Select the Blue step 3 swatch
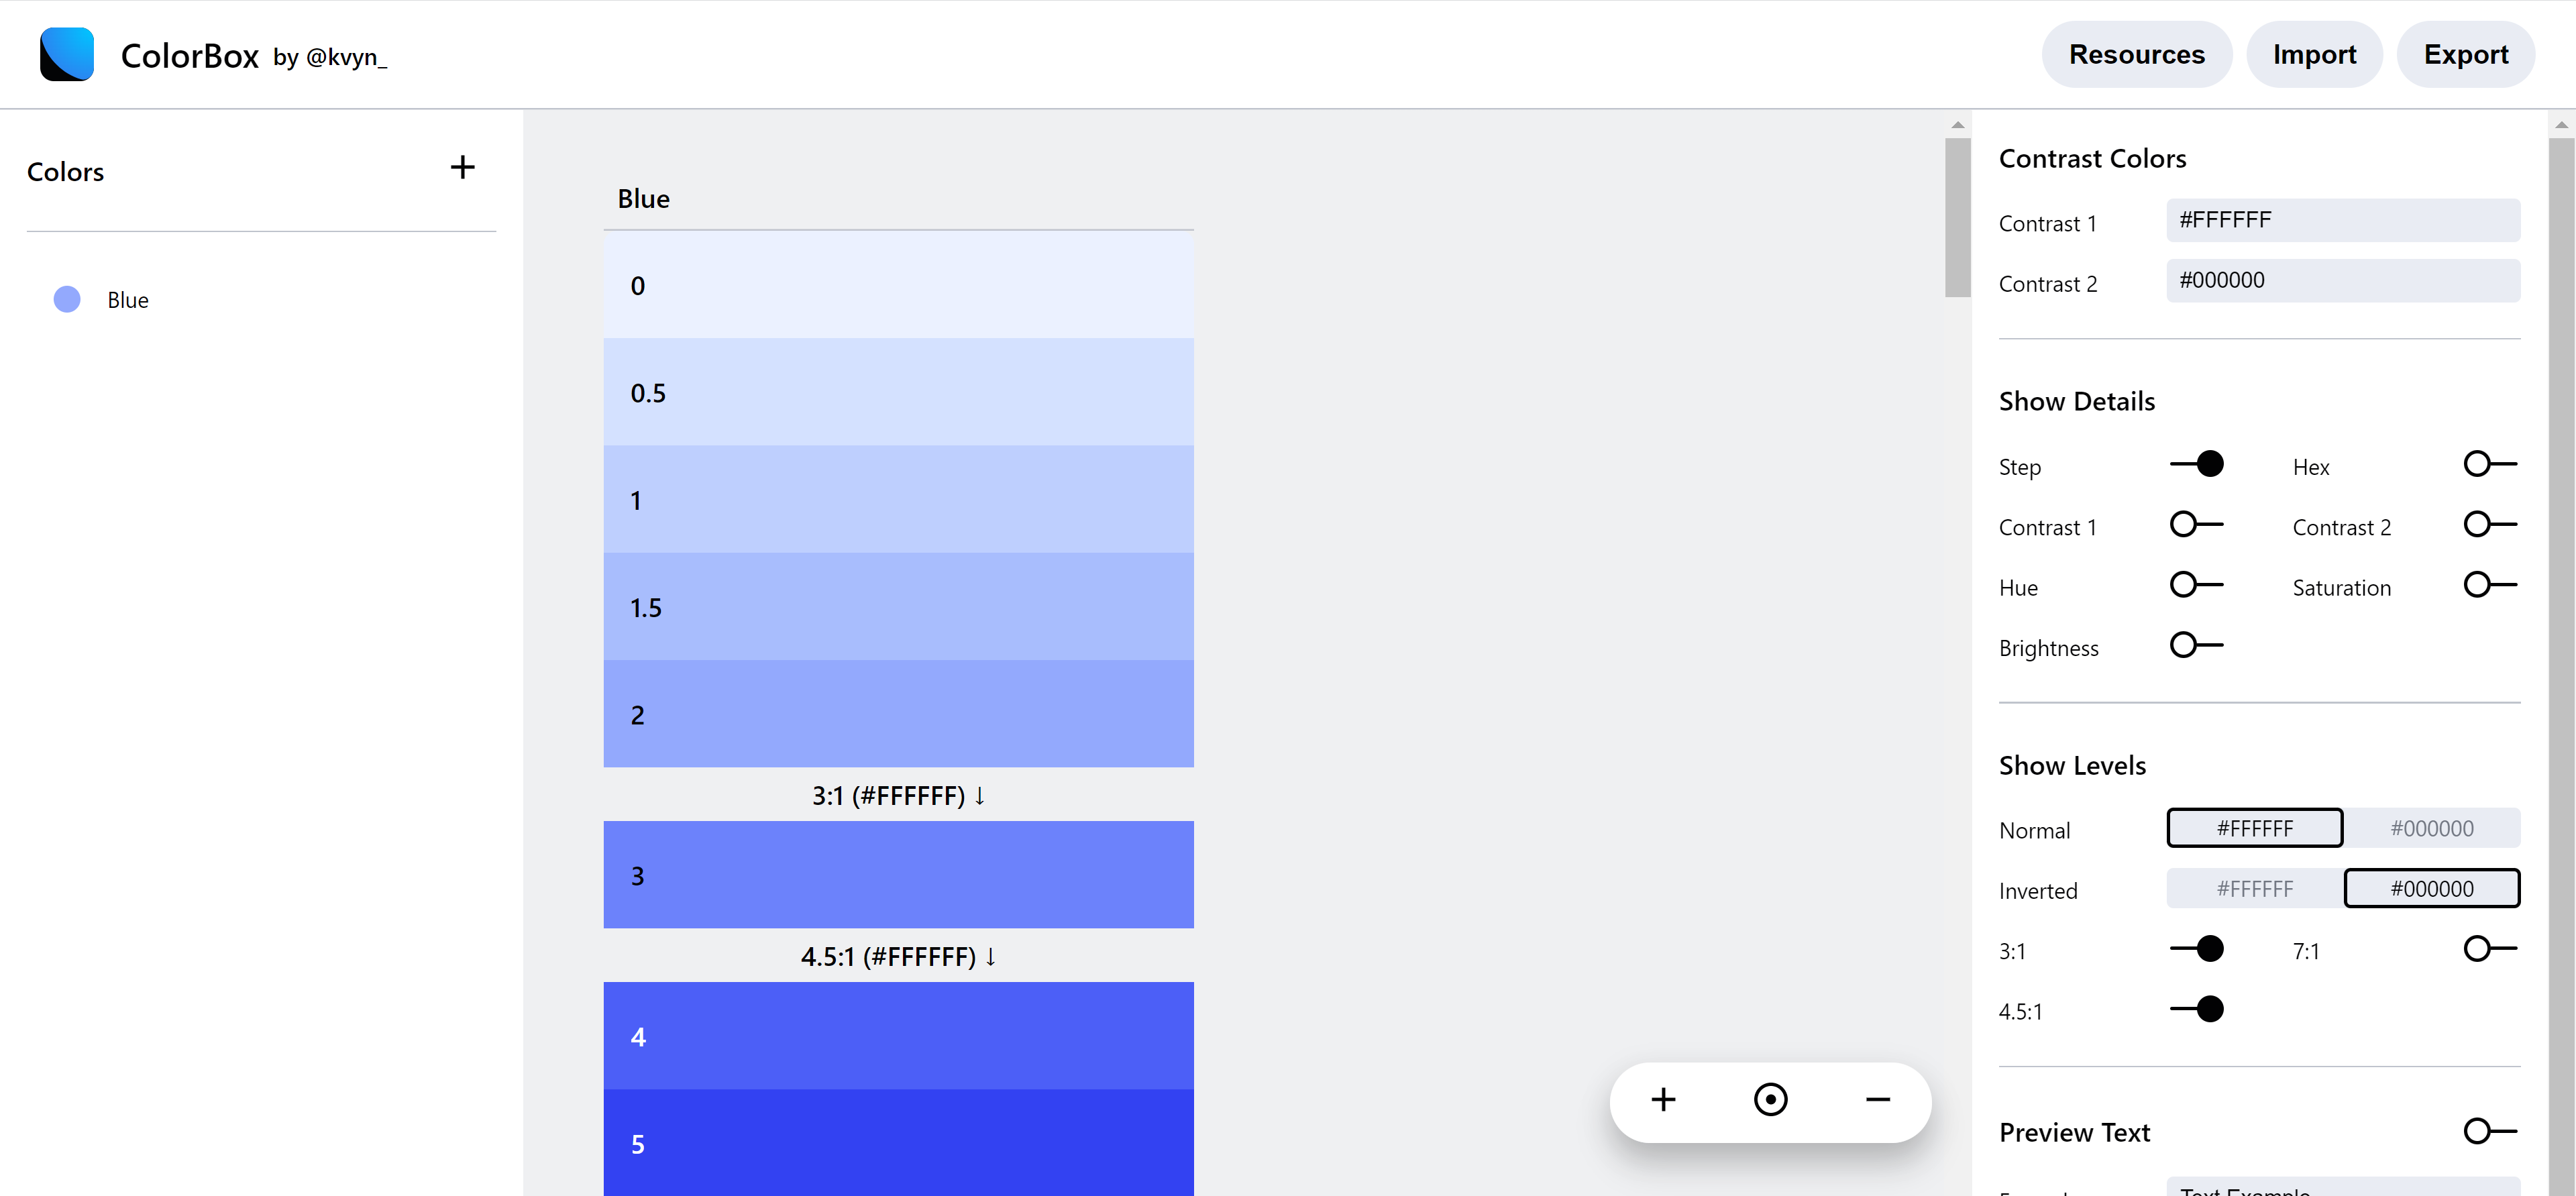Image resolution: width=2576 pixels, height=1196 pixels. (898, 875)
